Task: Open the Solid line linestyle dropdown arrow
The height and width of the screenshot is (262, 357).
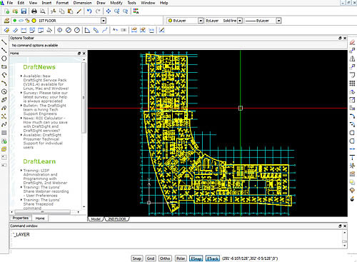Action: click(x=240, y=21)
